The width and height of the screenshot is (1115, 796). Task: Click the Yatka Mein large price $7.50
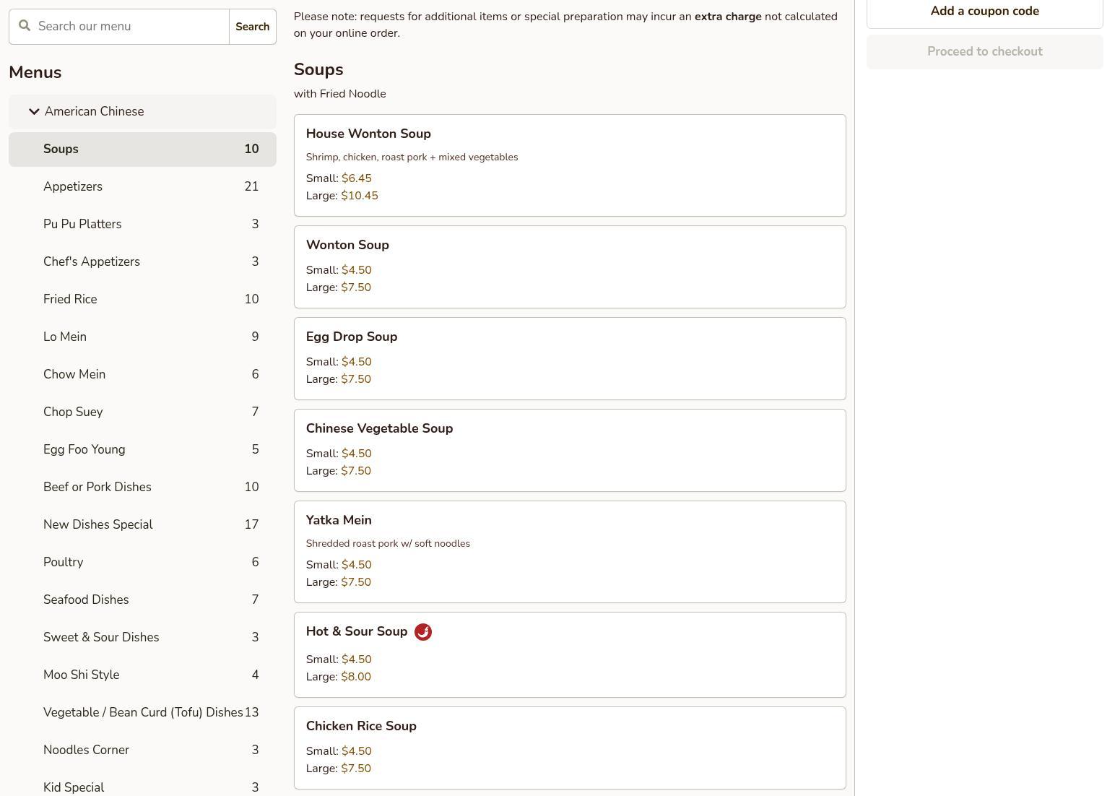tap(356, 582)
